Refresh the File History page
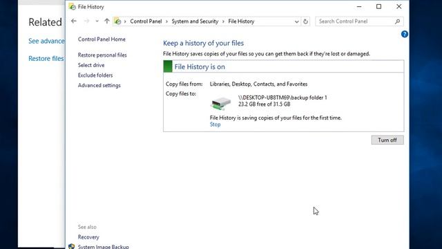 point(305,21)
